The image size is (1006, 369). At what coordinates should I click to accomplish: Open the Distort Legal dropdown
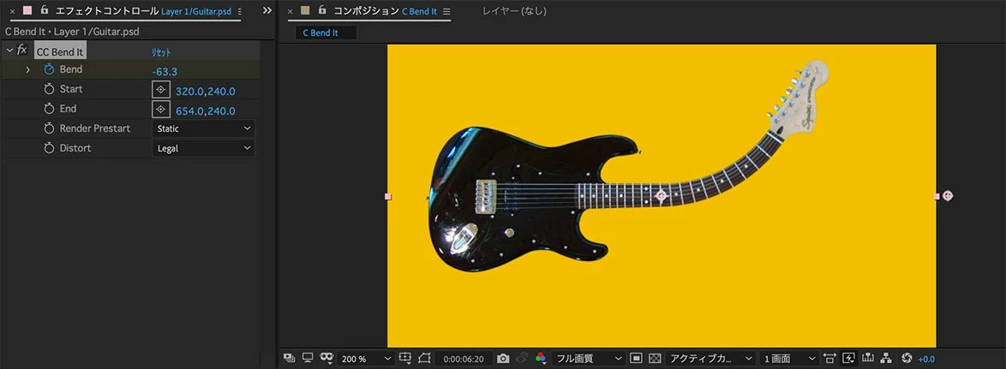click(x=203, y=149)
